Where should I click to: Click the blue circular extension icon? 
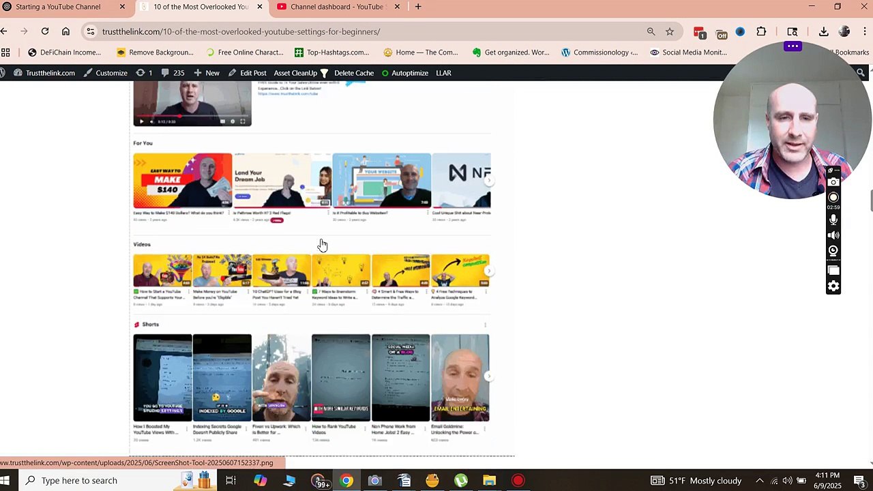coord(740,31)
